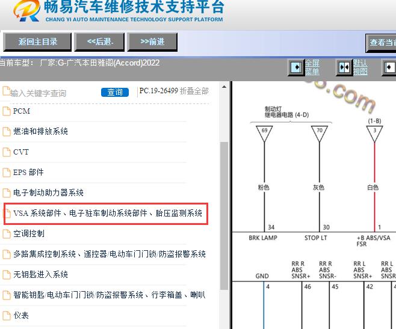This screenshot has width=396, height=329.
Task: Click the document icon beside 空调控制
Action: pos(7,234)
